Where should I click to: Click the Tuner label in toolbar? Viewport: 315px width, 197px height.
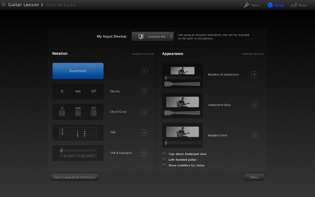pyautogui.click(x=255, y=5)
